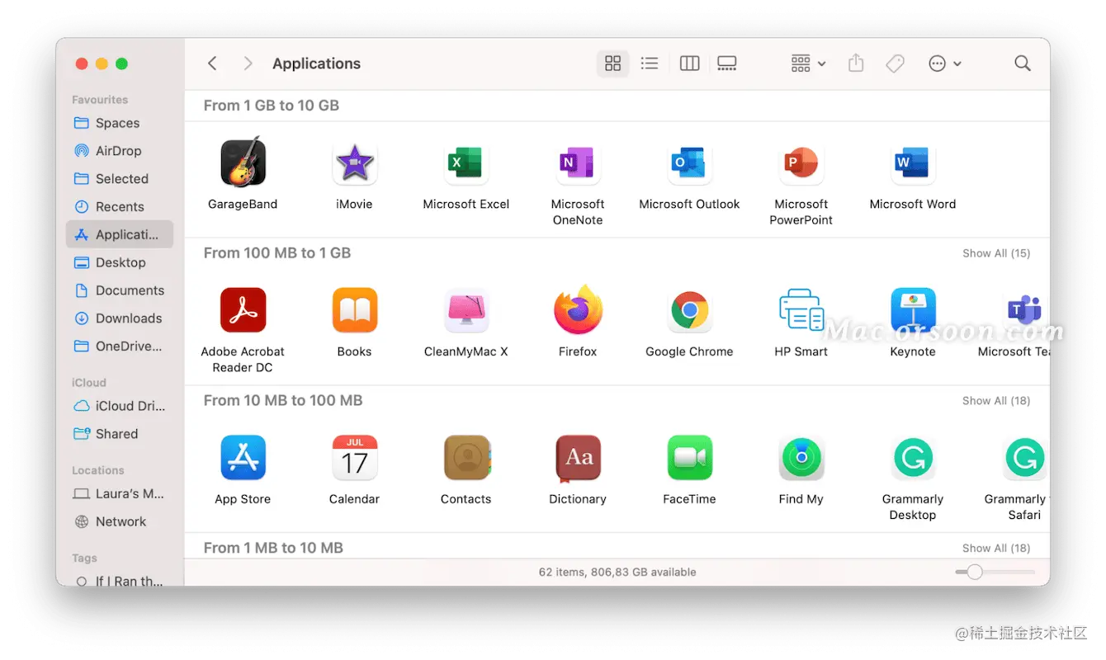Select the Keynote app icon
This screenshot has width=1106, height=660.
912,310
